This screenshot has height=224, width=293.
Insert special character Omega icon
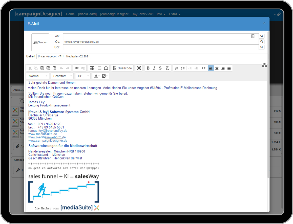[106, 68]
